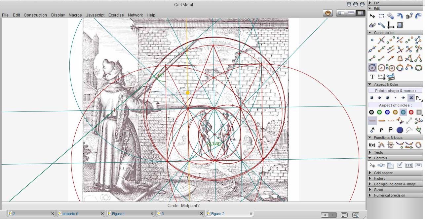Close the Figure 2 tab

coord(251,214)
